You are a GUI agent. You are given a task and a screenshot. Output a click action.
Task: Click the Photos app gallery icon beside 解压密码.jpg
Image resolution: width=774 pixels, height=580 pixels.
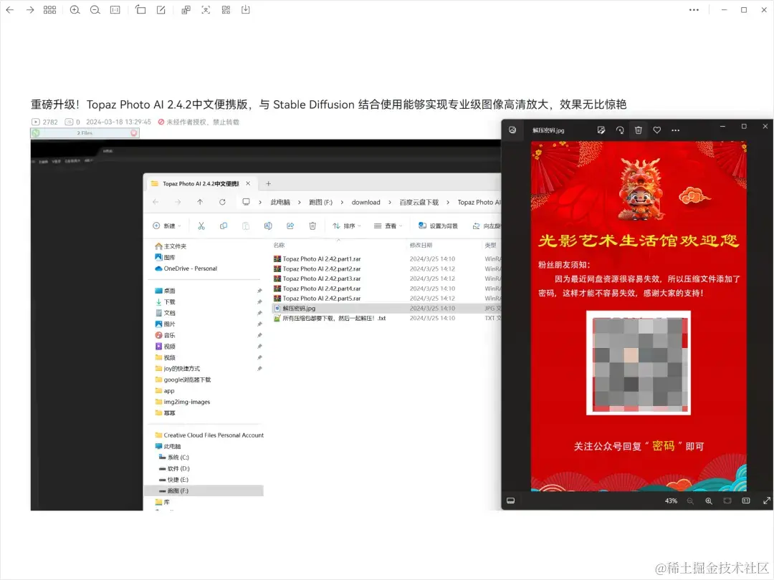pyautogui.click(x=512, y=130)
